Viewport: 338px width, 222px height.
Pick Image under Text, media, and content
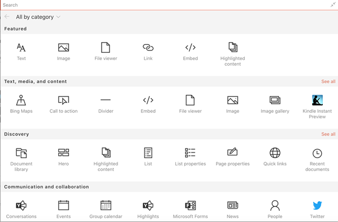click(232, 104)
